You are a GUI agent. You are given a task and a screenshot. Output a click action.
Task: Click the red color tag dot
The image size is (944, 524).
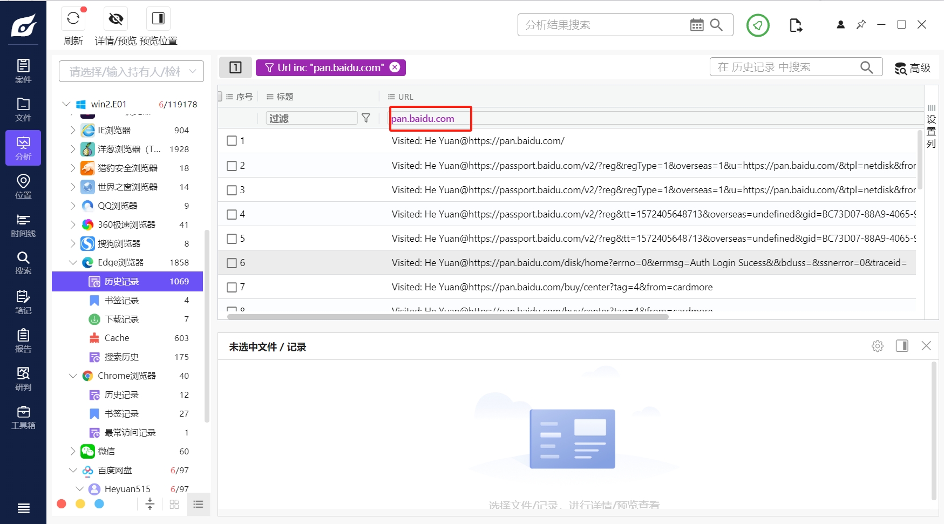62,504
